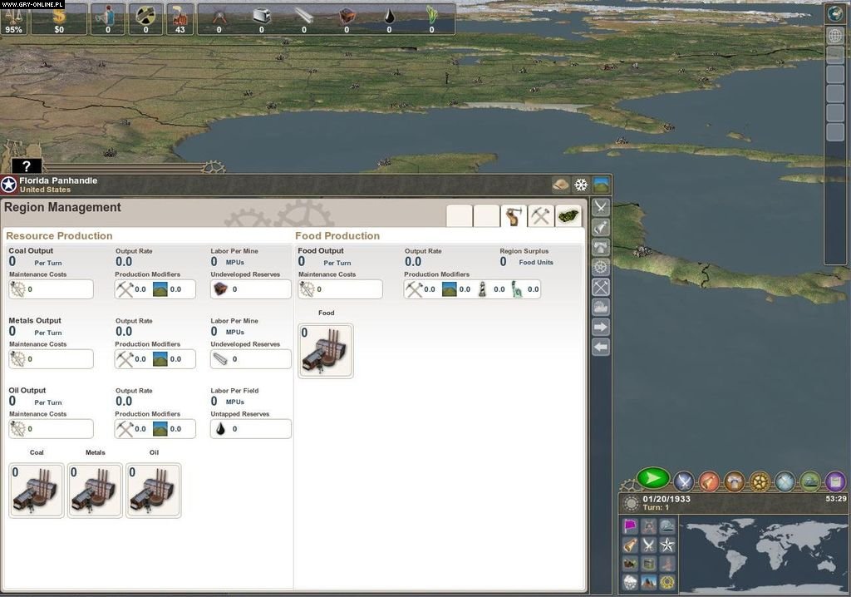The height and width of the screenshot is (597, 851).
Task: Click the purple document icon in bottom bar
Action: click(835, 481)
